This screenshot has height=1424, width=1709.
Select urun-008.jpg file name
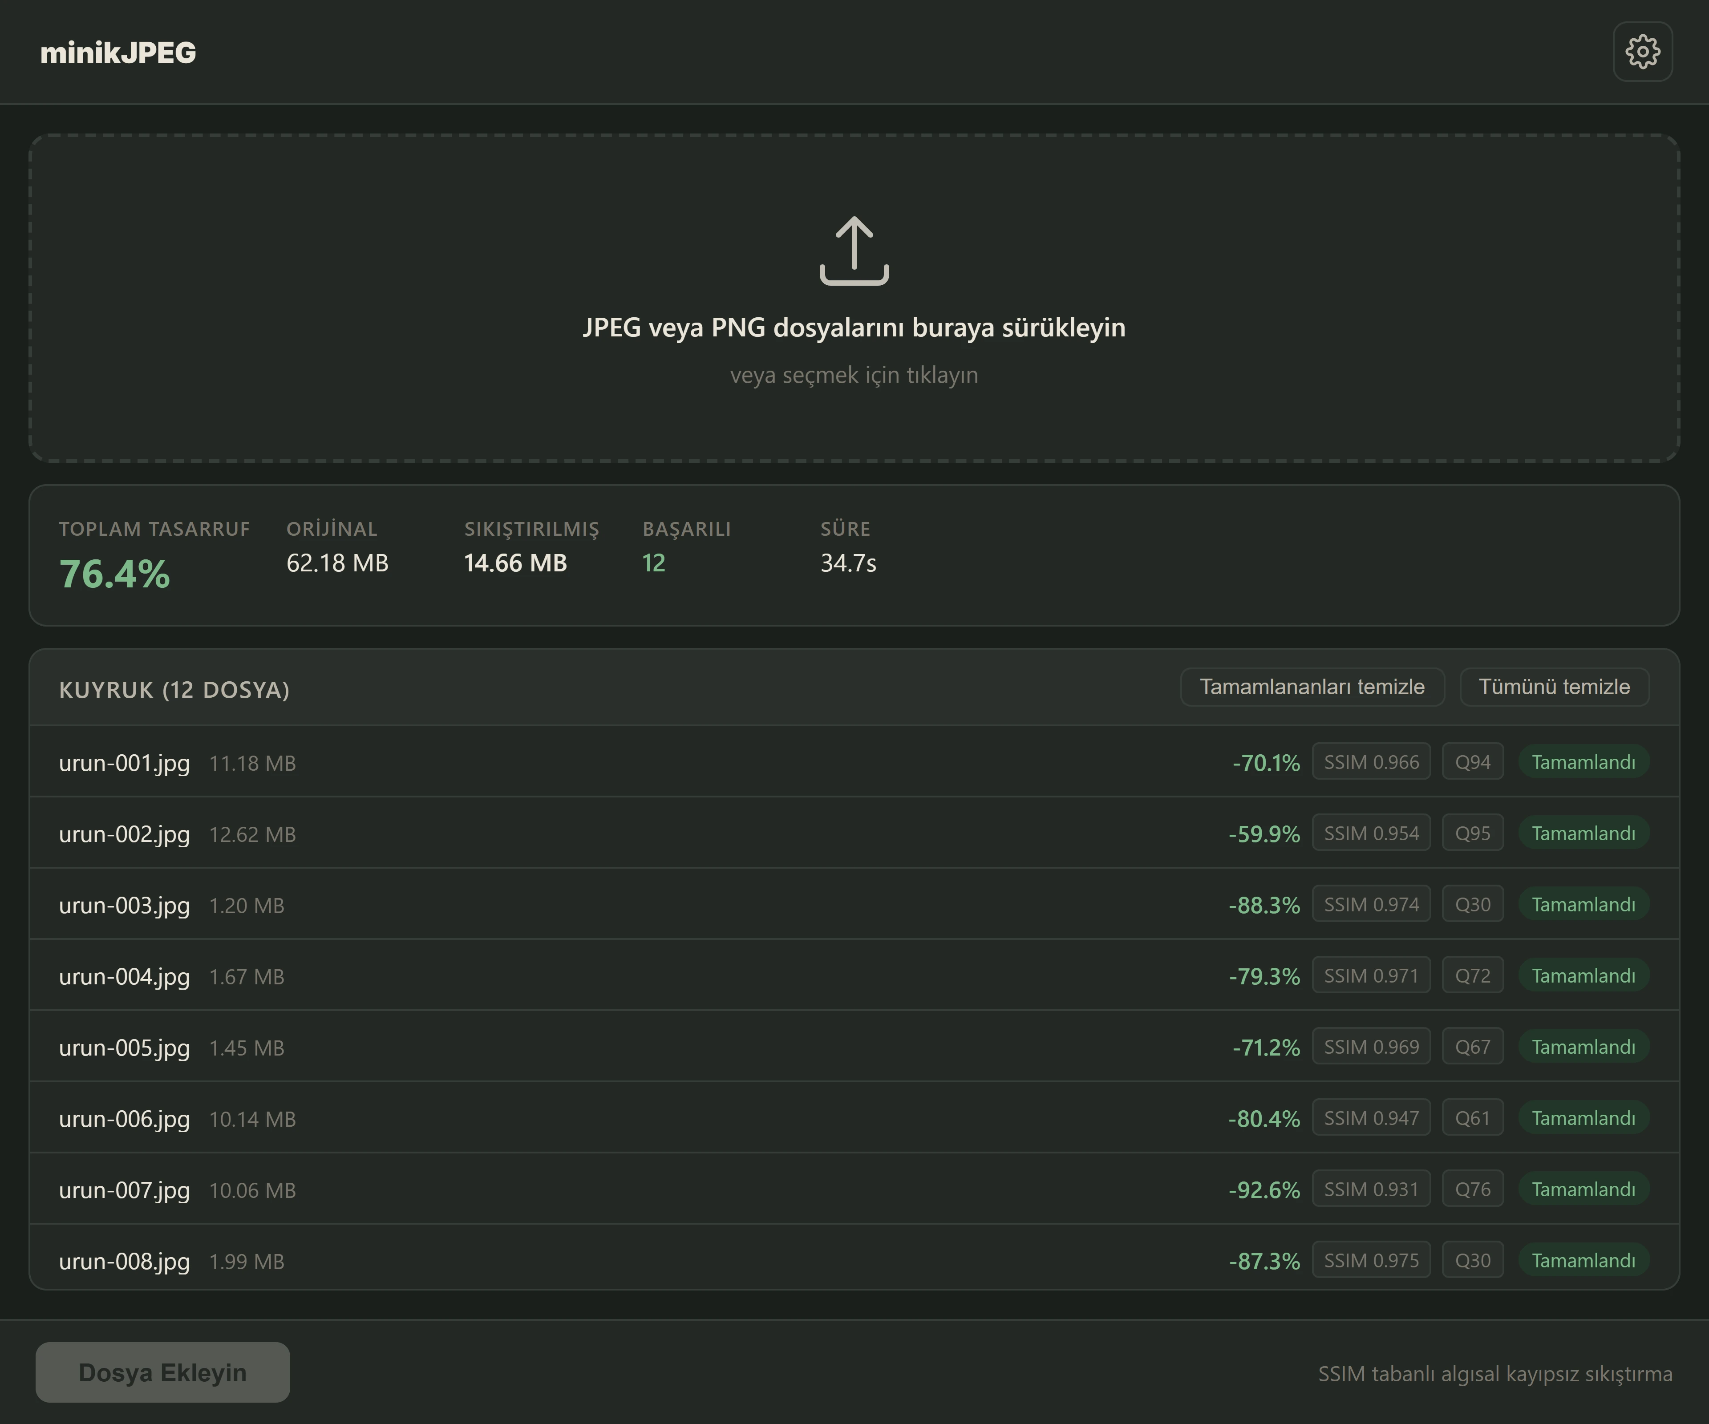pyautogui.click(x=124, y=1261)
